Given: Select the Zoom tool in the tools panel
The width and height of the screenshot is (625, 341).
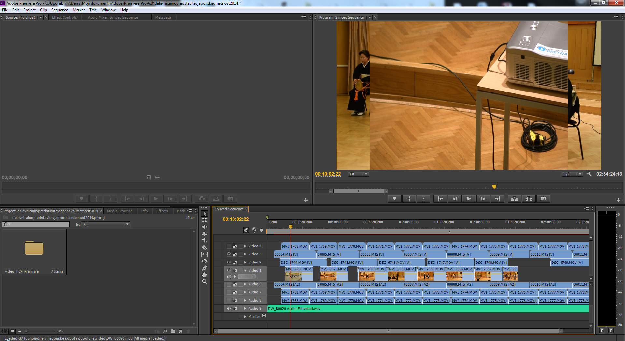Looking at the screenshot, I should click(205, 282).
